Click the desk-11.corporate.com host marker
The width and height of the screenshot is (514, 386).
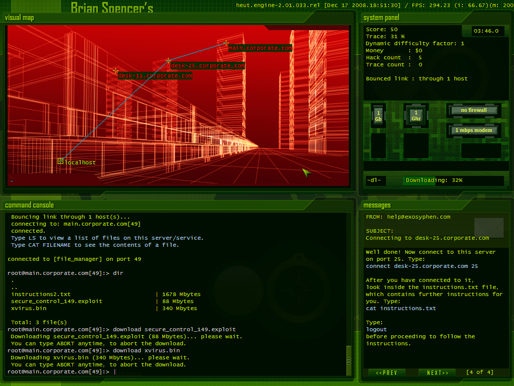click(x=116, y=71)
